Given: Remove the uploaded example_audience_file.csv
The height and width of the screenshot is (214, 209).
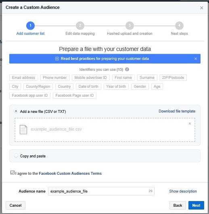Looking at the screenshot, I should click(190, 123).
